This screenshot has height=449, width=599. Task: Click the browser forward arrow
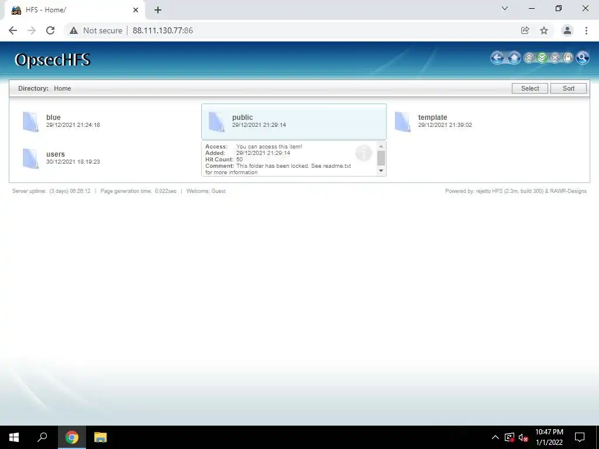click(32, 30)
